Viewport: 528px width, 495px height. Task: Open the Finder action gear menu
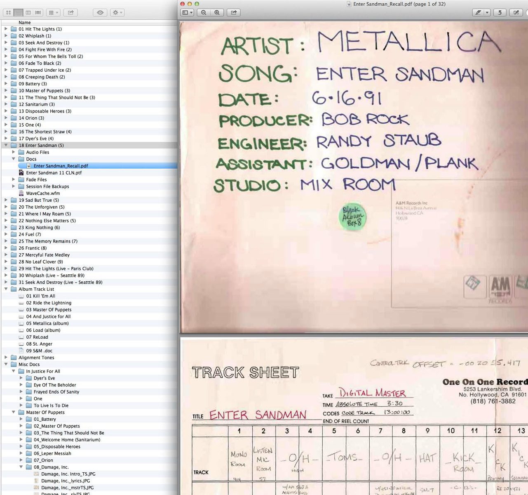(x=117, y=13)
